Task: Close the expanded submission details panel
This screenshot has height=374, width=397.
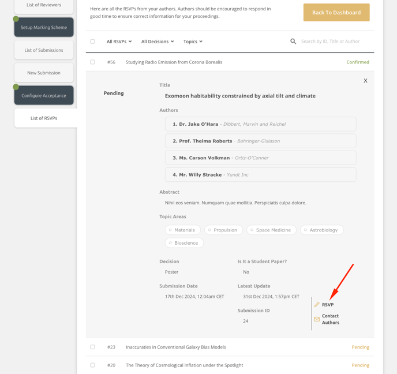Action: (x=365, y=81)
